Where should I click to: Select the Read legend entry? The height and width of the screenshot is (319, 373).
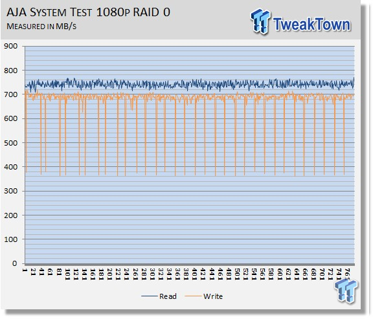(x=159, y=296)
